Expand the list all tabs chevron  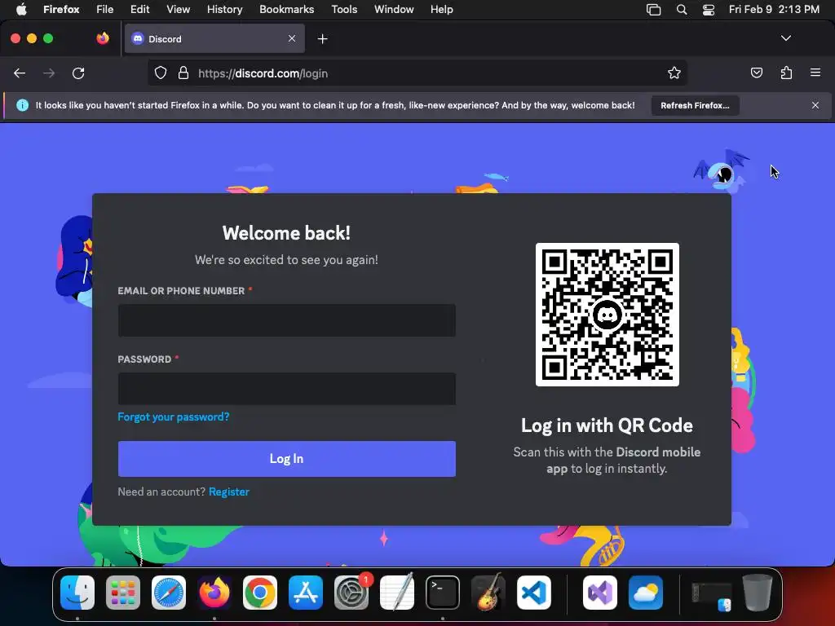coord(786,38)
